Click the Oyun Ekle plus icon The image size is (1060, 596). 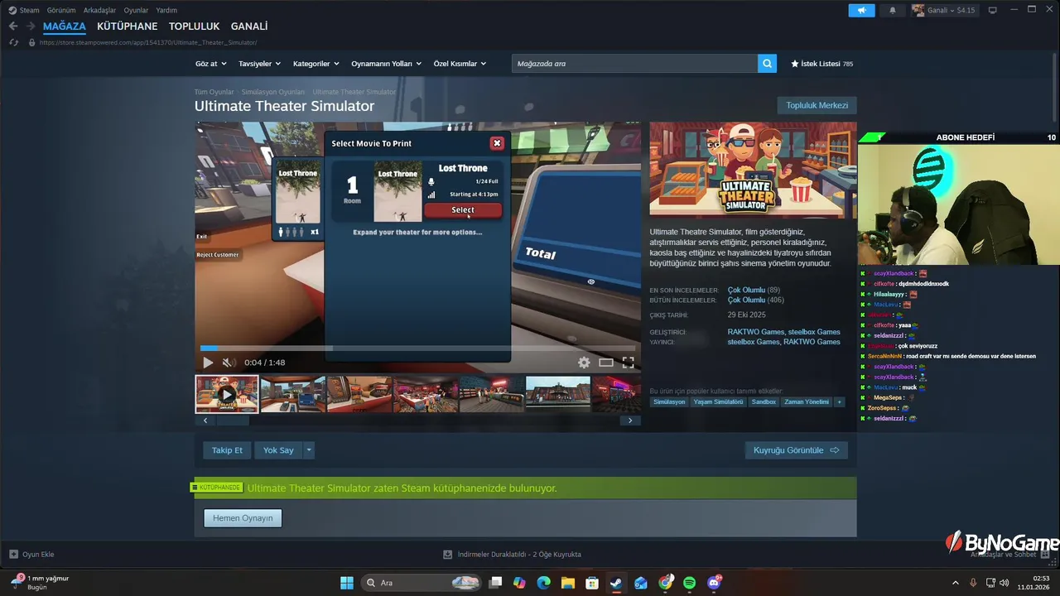13,554
